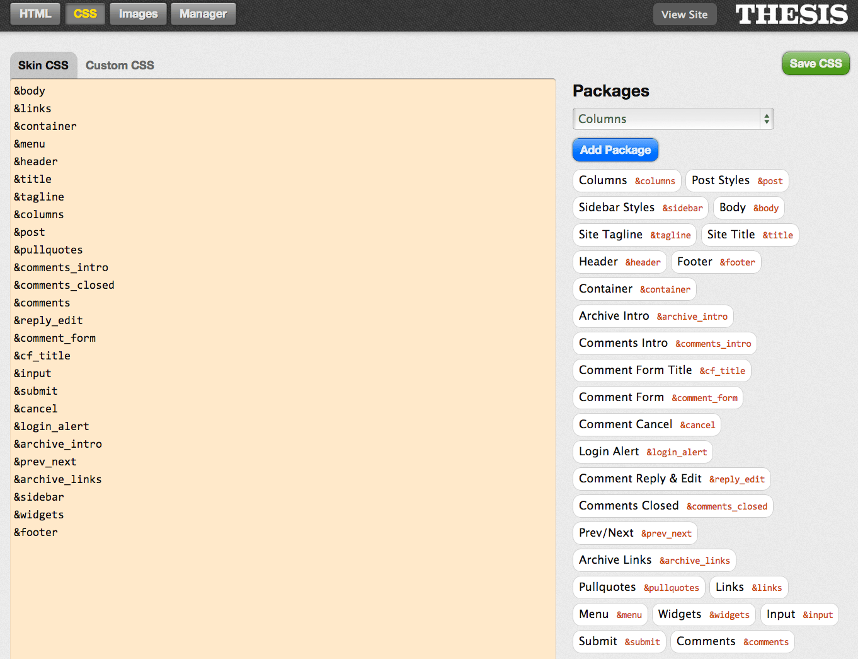Open the Archive Links package
858x659 pixels.
tap(653, 560)
